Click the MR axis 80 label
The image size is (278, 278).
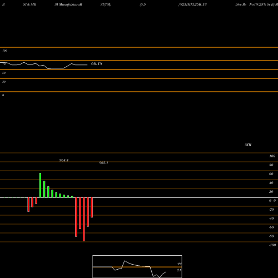click(x=271, y=165)
